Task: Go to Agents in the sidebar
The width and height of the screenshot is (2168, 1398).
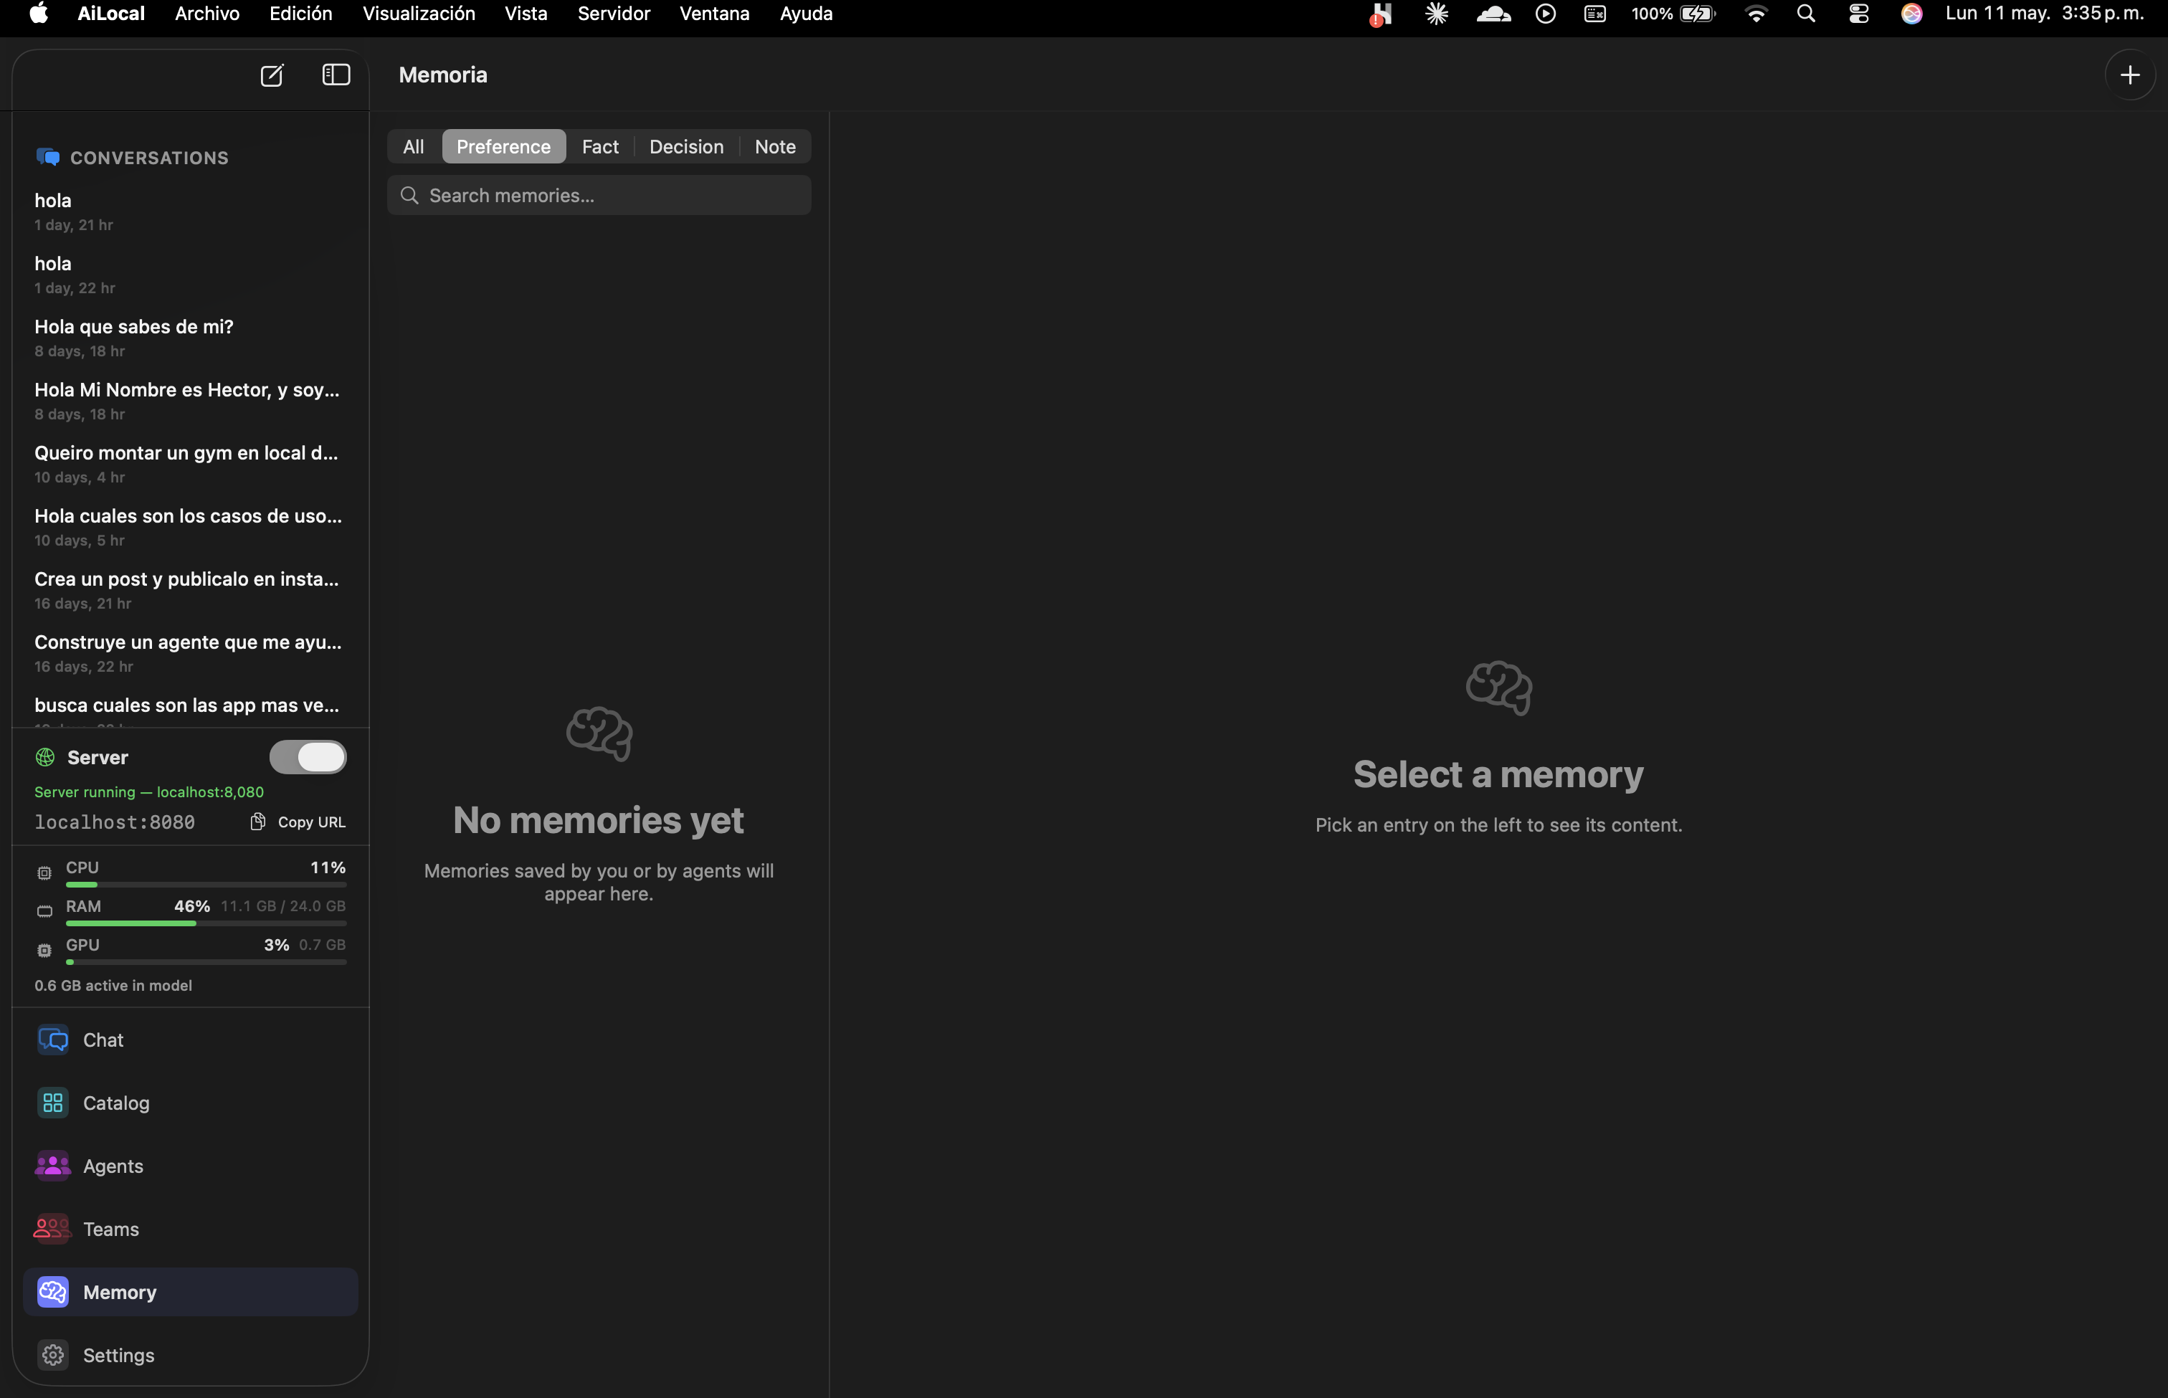Action: pos(191,1166)
